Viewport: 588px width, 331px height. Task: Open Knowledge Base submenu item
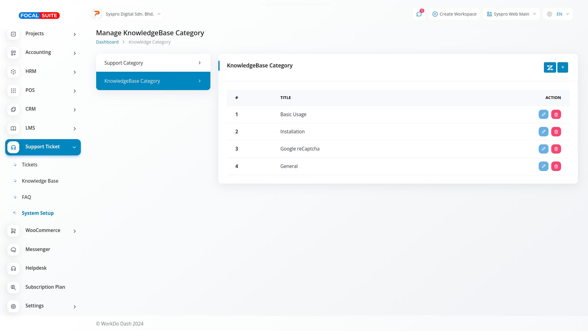coord(40,181)
